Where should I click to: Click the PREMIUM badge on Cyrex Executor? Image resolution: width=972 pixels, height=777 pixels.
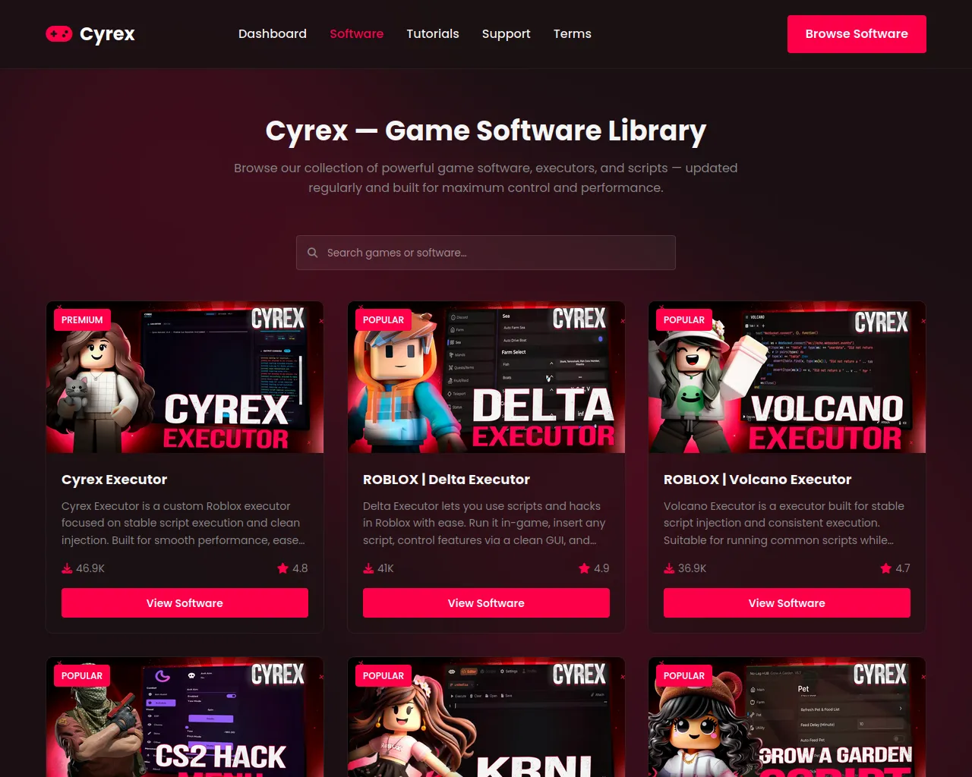82,320
